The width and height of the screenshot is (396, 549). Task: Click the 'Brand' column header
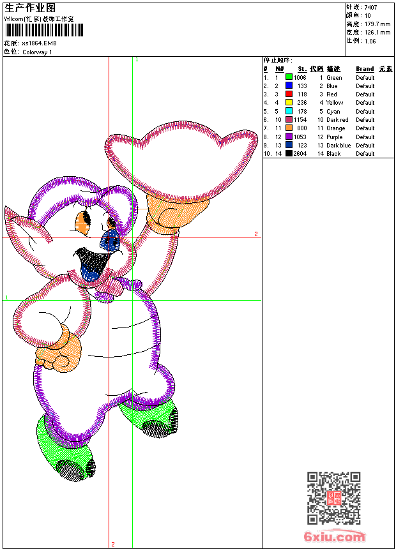pos(365,69)
